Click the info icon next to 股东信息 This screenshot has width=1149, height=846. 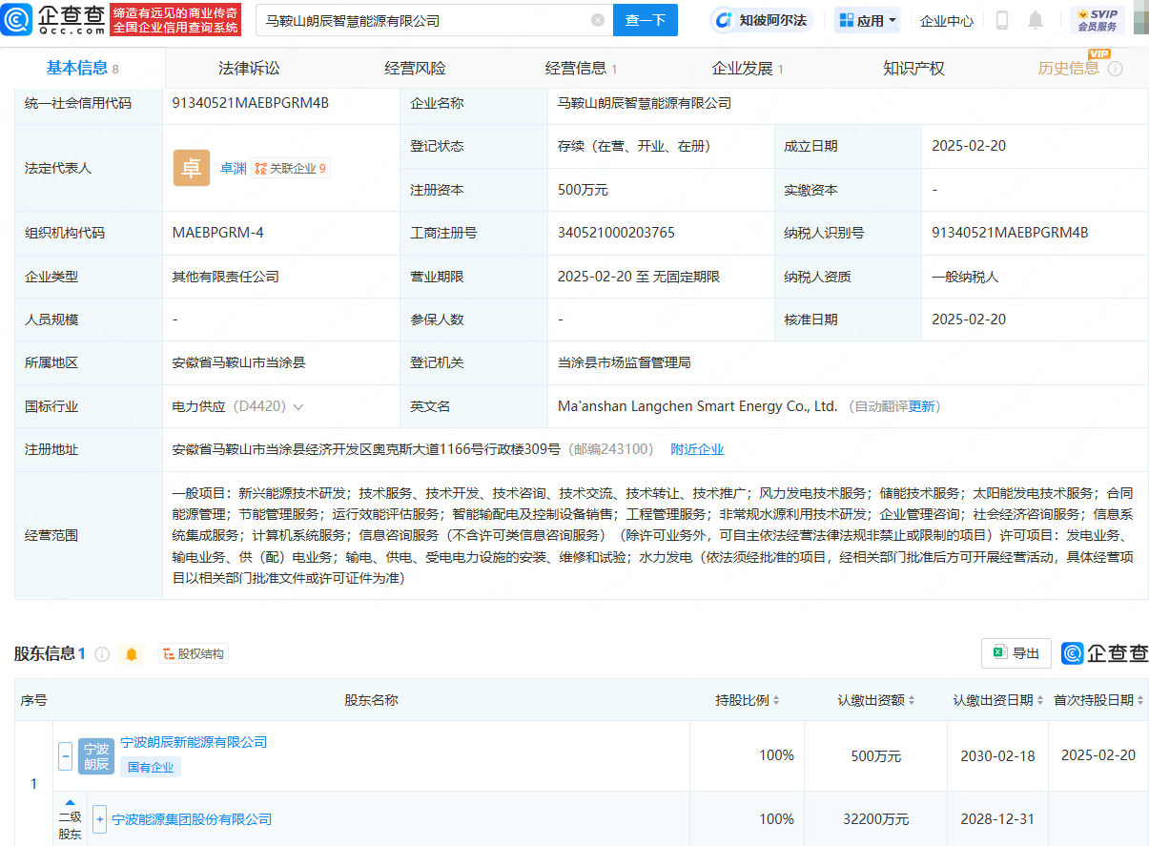[x=102, y=654]
